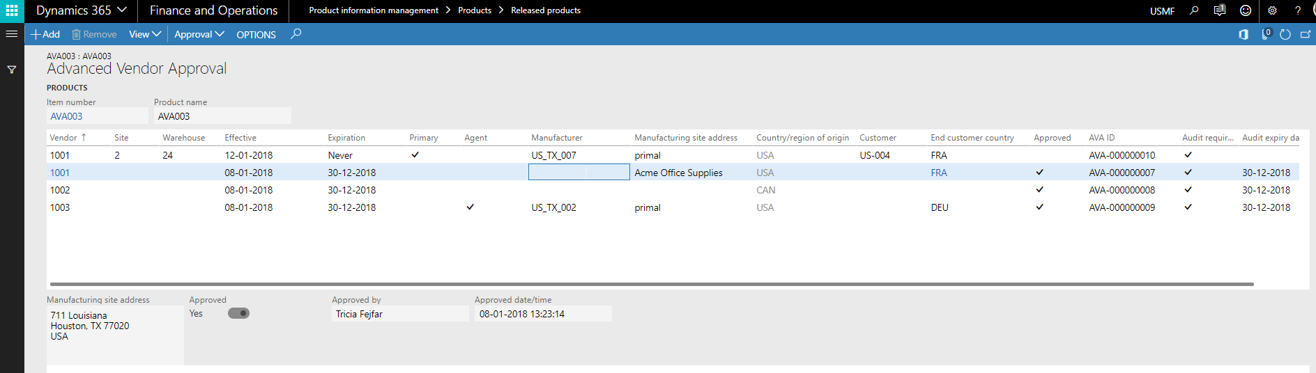Click the Remove trash icon button

[x=94, y=34]
